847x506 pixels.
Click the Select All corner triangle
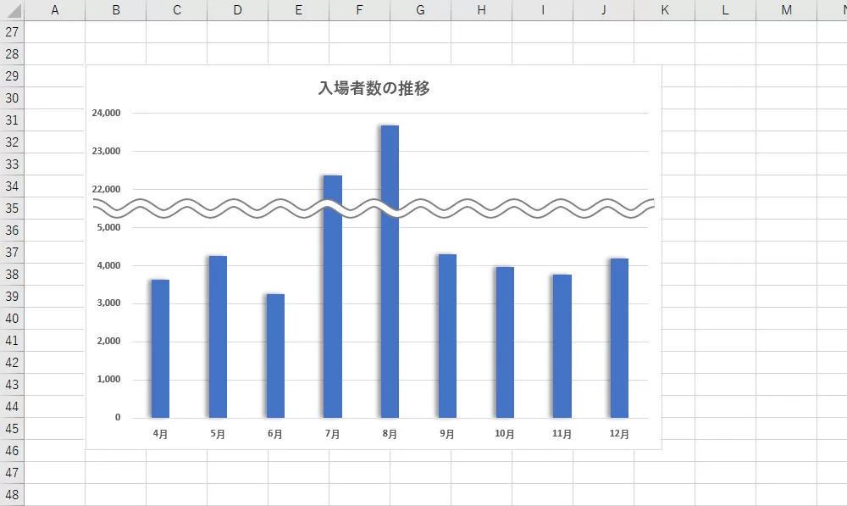[13, 10]
